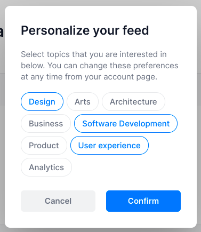Pick Arts as an interest
The width and height of the screenshot is (201, 232).
83,102
